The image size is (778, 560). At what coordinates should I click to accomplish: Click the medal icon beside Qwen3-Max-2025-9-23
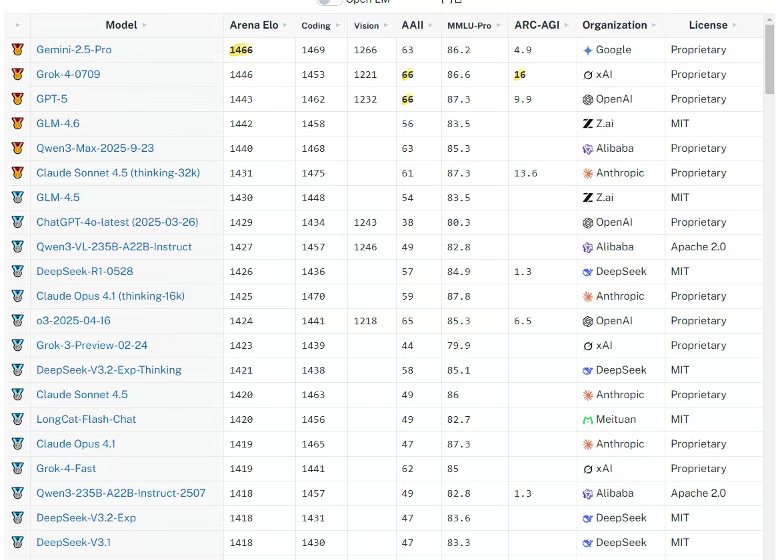tap(18, 148)
